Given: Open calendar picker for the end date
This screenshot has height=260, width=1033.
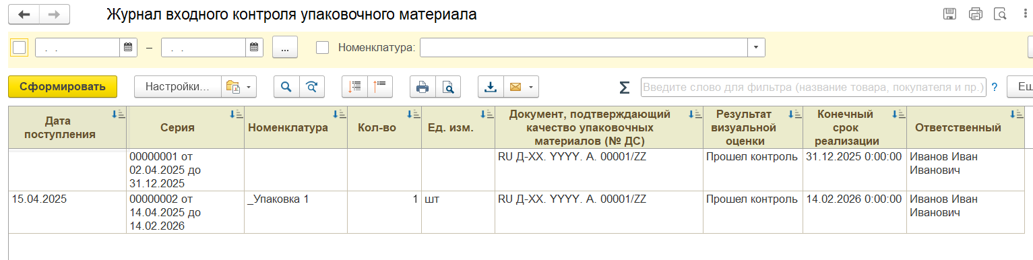Looking at the screenshot, I should (253, 47).
